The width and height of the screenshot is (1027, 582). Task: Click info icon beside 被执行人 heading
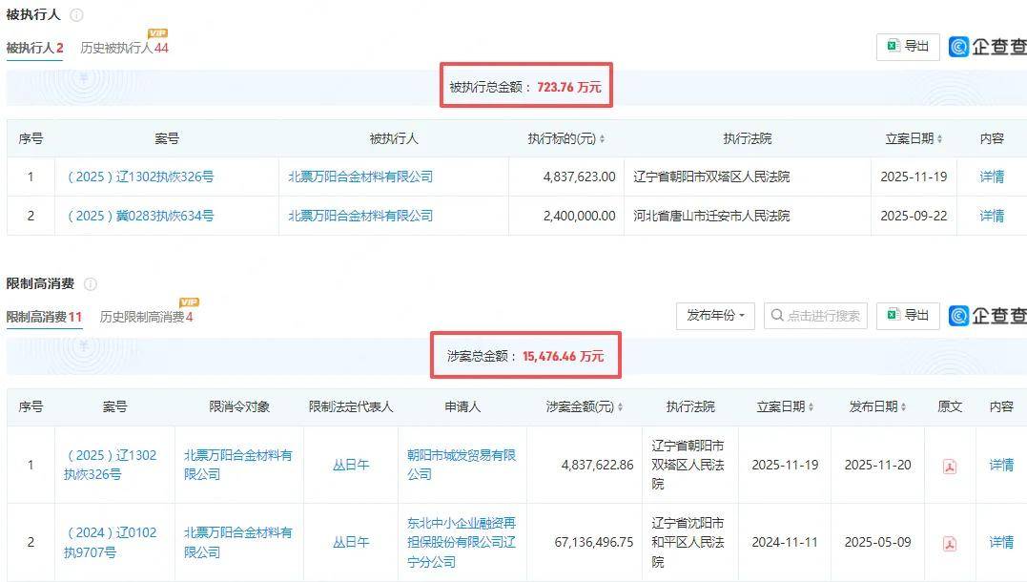(76, 15)
